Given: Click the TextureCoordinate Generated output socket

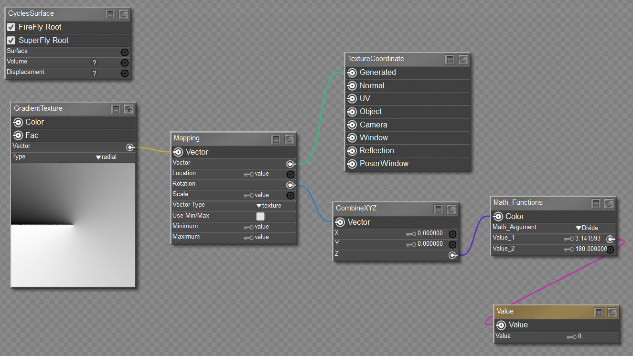Looking at the screenshot, I should click(x=352, y=73).
